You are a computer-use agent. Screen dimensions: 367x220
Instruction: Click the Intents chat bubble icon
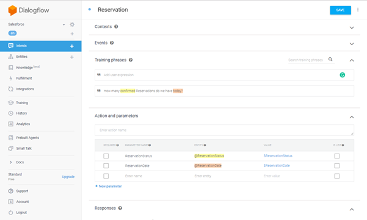click(11, 46)
